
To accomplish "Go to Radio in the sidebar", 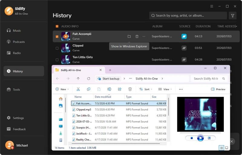I will click(x=14, y=53).
